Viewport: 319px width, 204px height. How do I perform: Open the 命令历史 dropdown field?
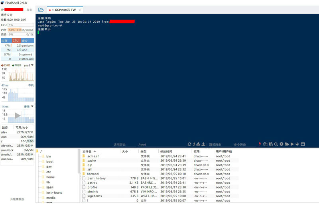tap(245, 145)
